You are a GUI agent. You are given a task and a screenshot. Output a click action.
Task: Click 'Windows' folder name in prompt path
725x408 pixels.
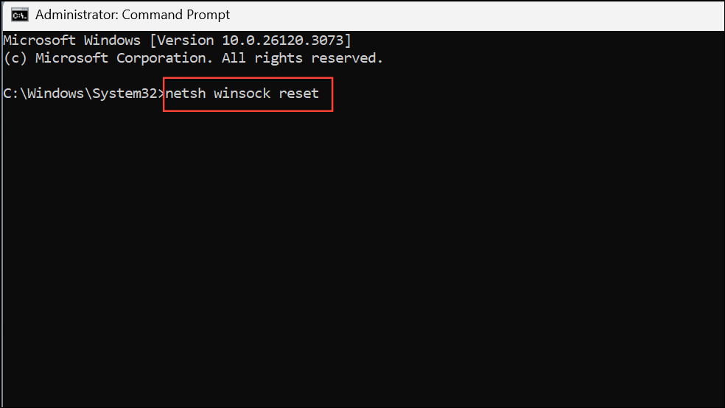pyautogui.click(x=55, y=94)
